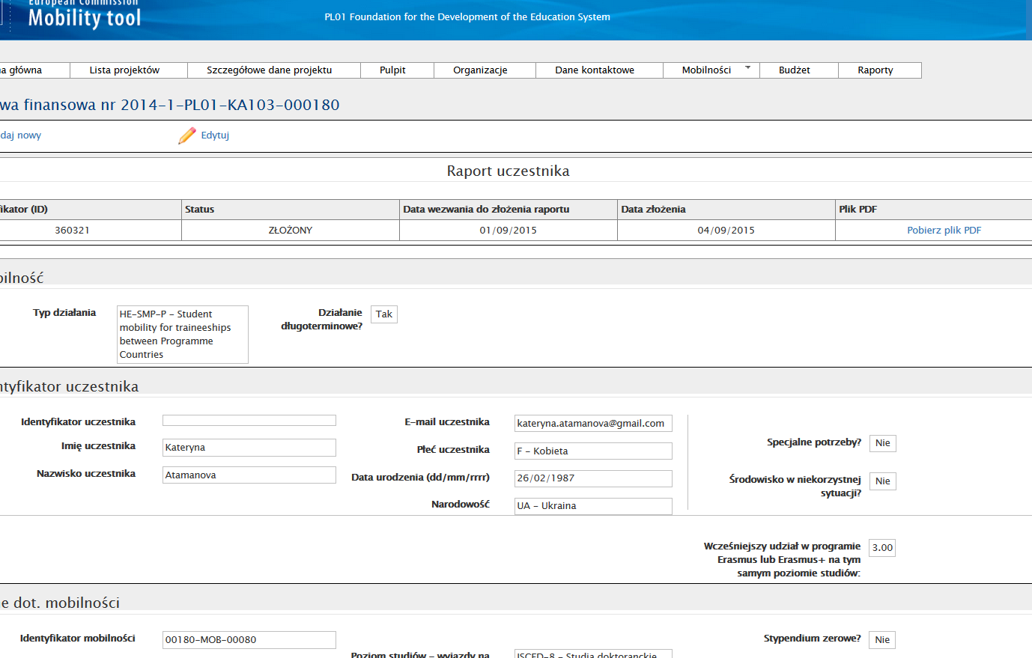Click the status cell ZŁOŻONY

(291, 231)
